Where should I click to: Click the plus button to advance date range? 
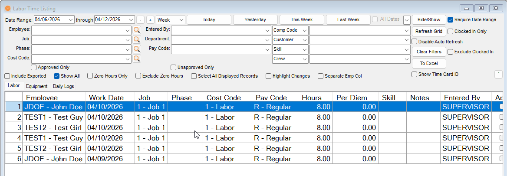tap(150, 20)
